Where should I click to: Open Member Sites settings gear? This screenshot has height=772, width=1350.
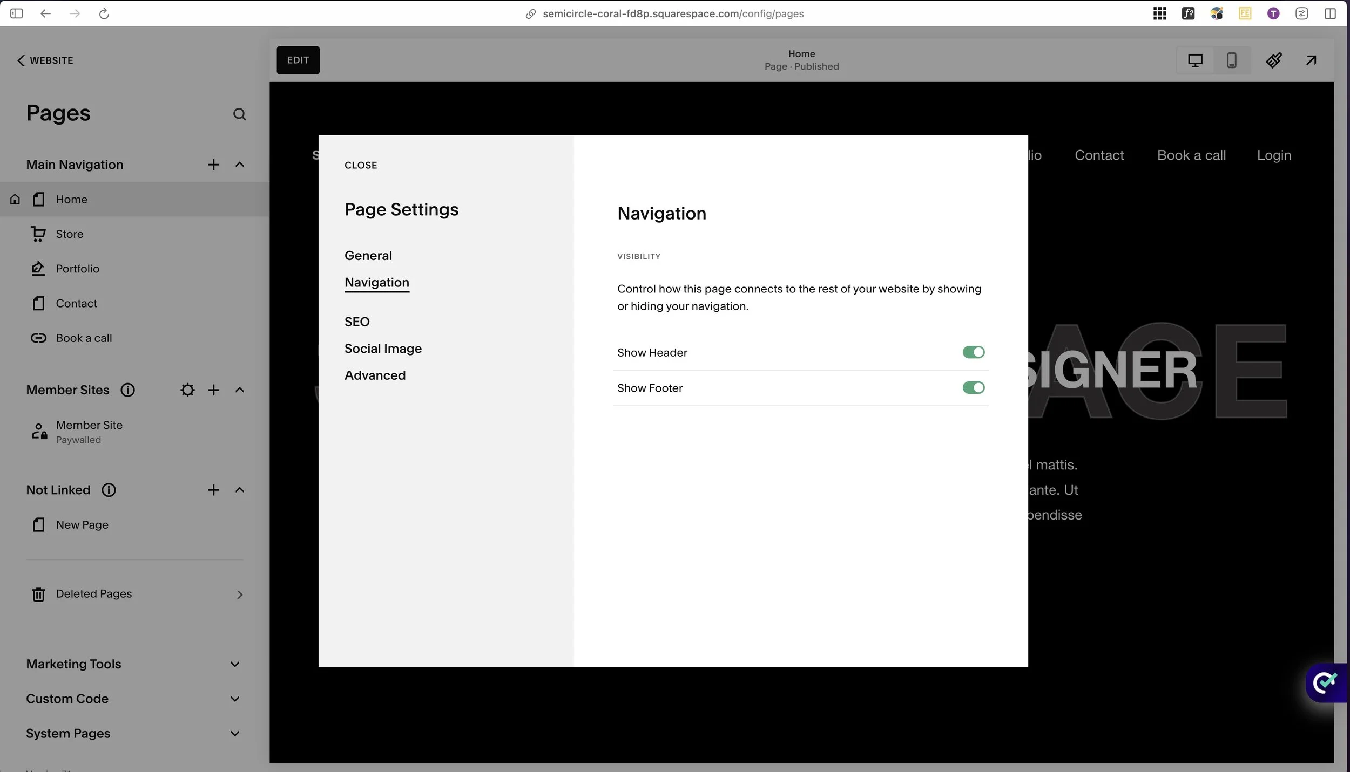coord(187,390)
